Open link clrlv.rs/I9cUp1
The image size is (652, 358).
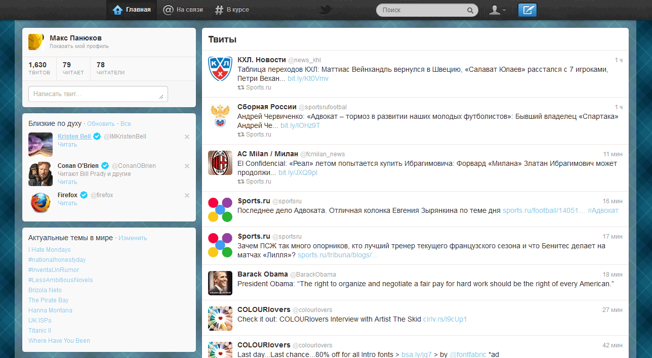coord(445,319)
